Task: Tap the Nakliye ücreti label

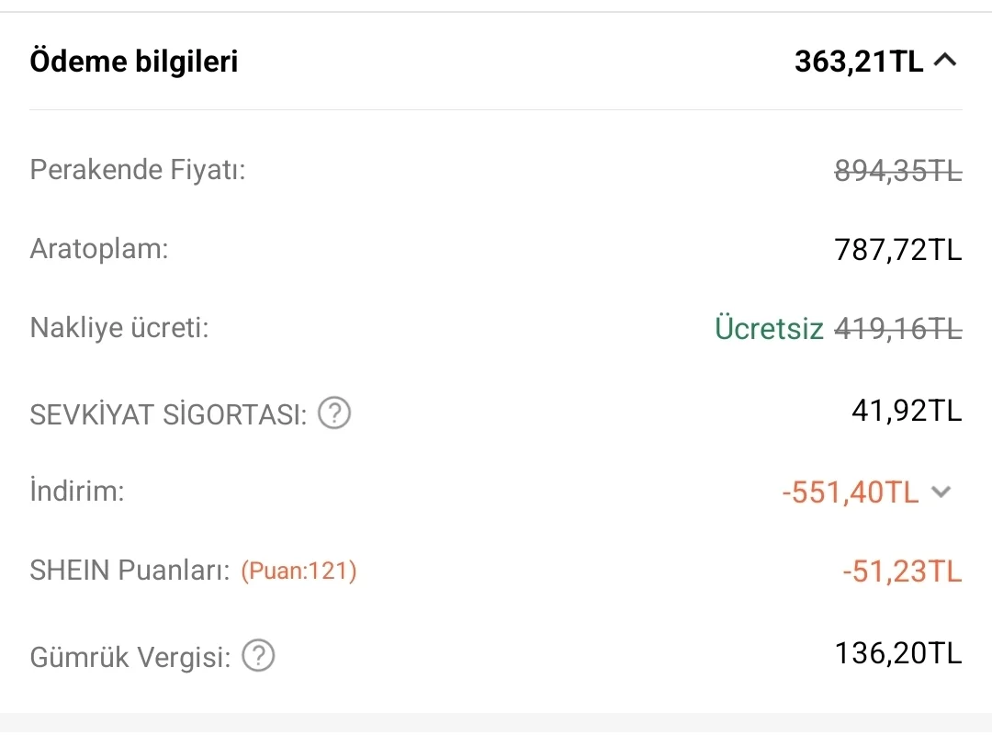Action: pyautogui.click(x=119, y=328)
